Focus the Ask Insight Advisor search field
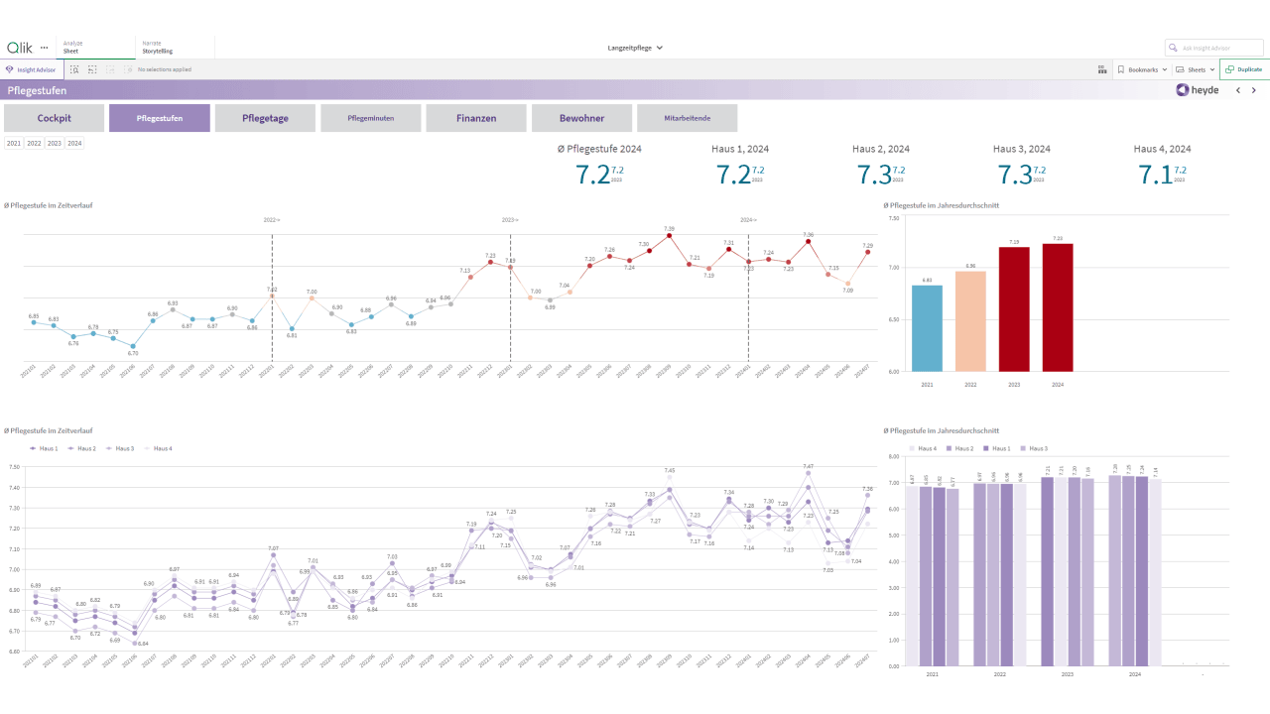Screen dimensions: 1270x714 coord(1213,48)
